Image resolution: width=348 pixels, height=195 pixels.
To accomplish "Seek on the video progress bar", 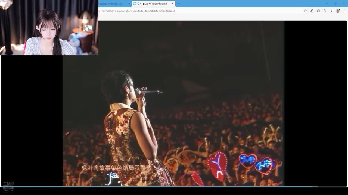I will [174, 187].
